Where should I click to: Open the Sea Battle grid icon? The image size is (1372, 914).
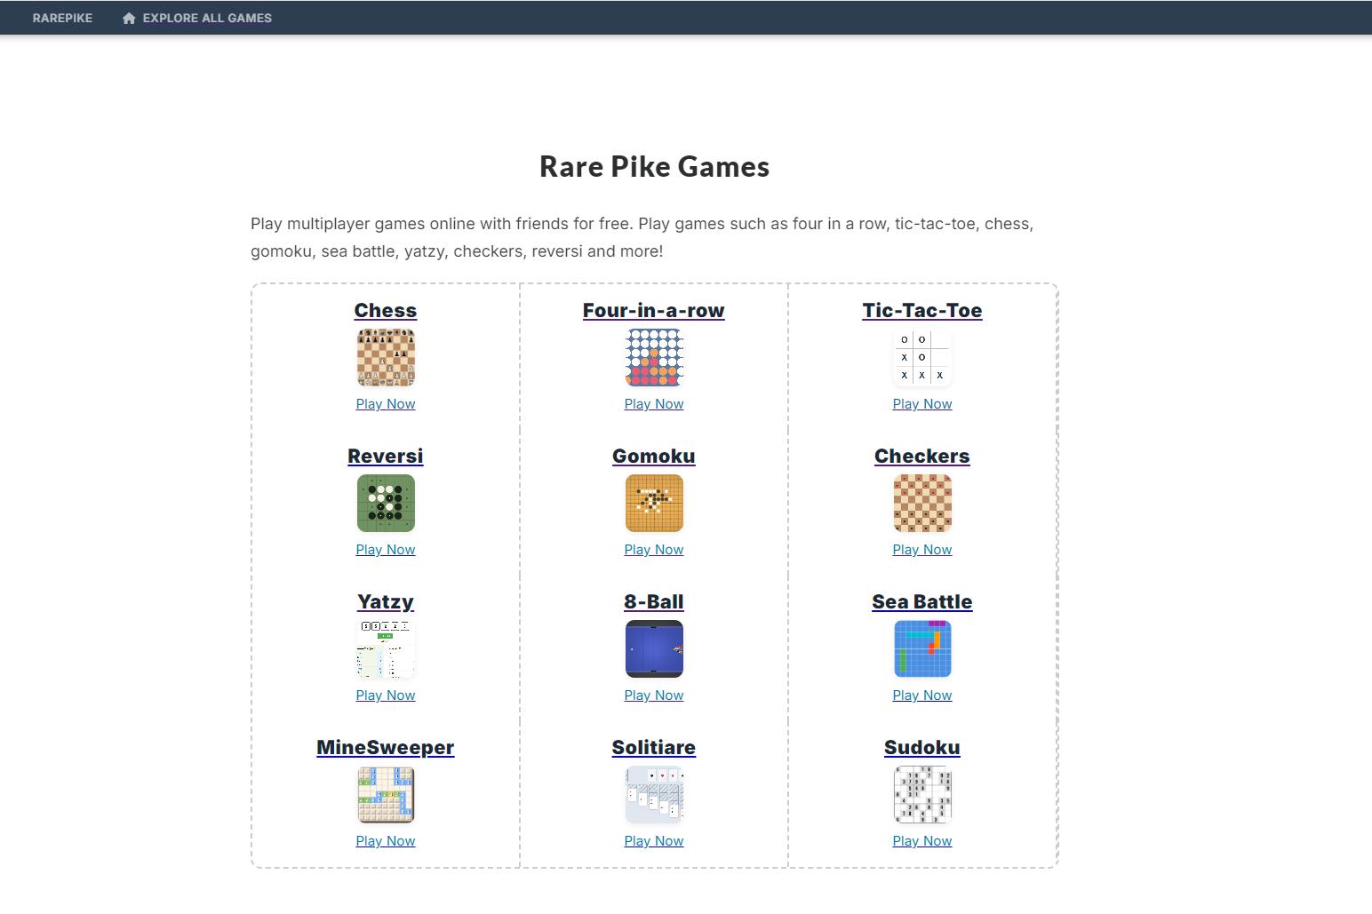921,648
